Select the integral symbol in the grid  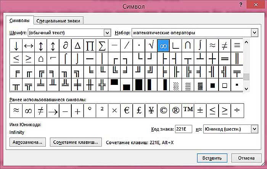pyautogui.click(x=200, y=46)
